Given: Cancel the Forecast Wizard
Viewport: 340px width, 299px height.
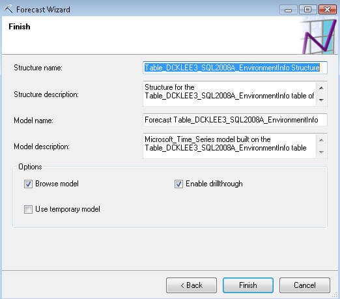Looking at the screenshot, I should (x=305, y=285).
